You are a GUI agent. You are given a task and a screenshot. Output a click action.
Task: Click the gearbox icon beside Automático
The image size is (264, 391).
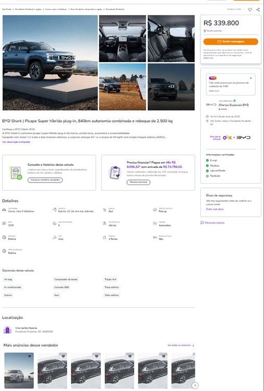coord(155,224)
